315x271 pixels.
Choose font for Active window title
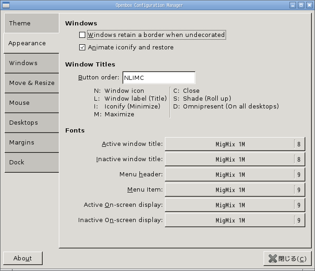pyautogui.click(x=235, y=144)
